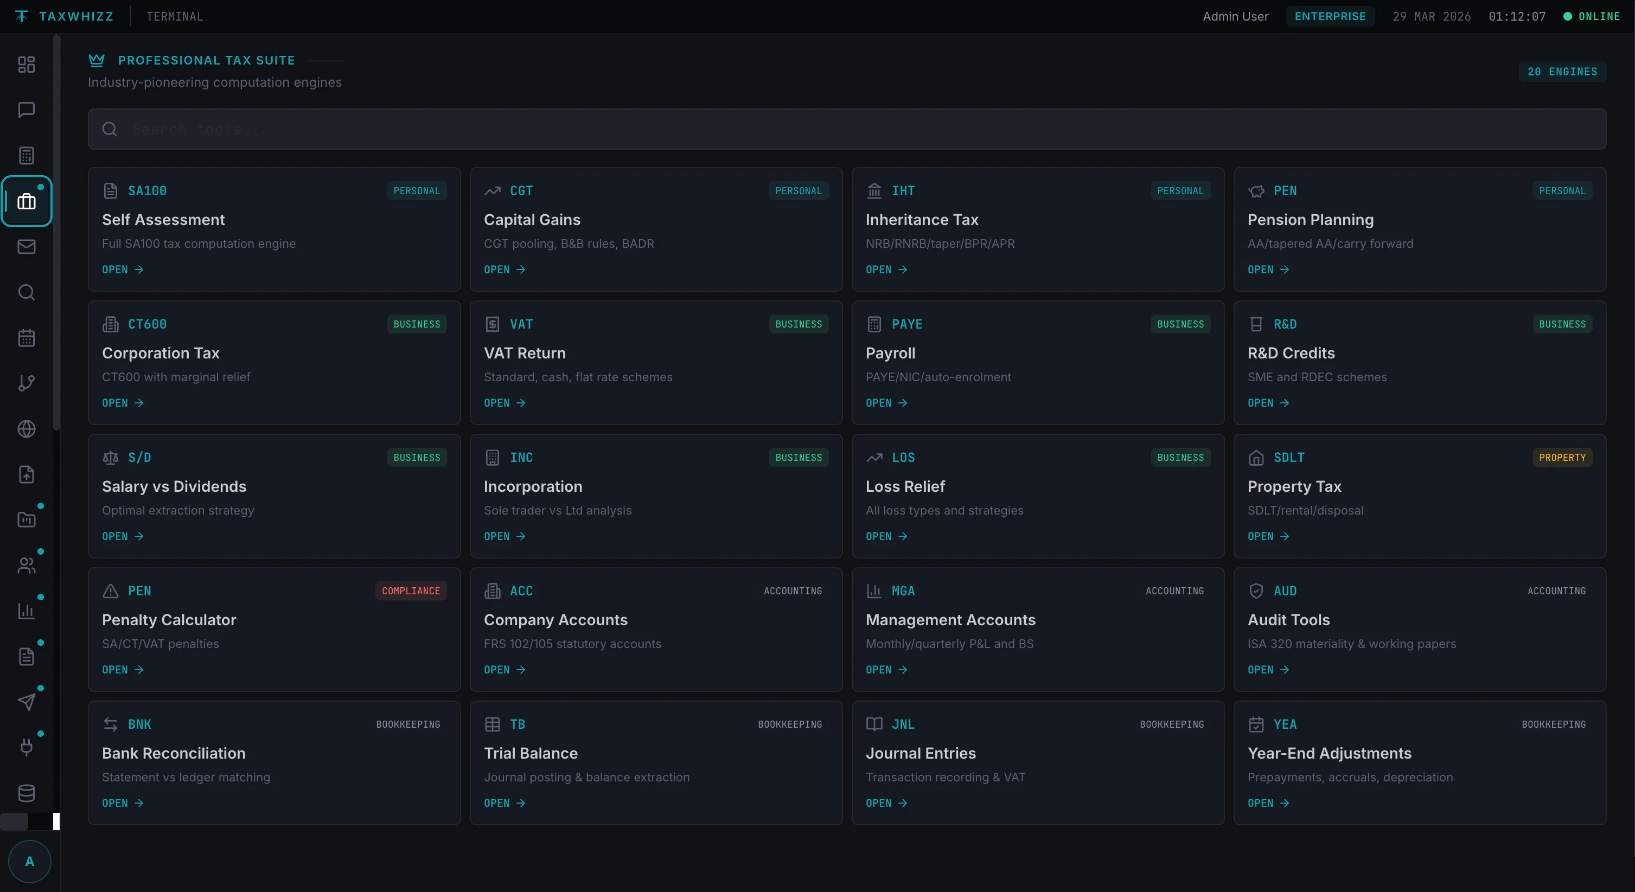Image resolution: width=1635 pixels, height=892 pixels.
Task: Open the file upload sidebar icon
Action: tap(26, 474)
